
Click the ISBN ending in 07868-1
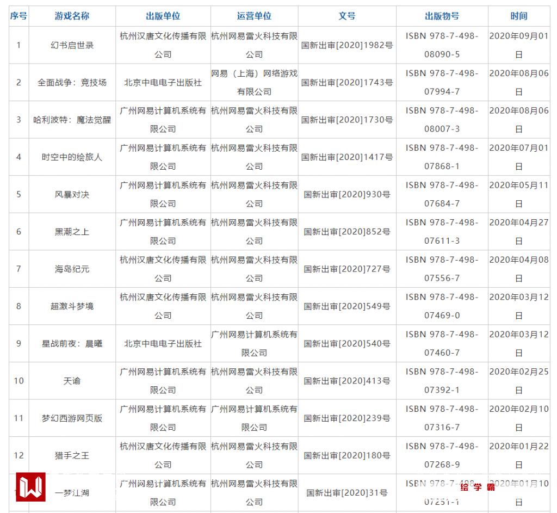[442, 157]
